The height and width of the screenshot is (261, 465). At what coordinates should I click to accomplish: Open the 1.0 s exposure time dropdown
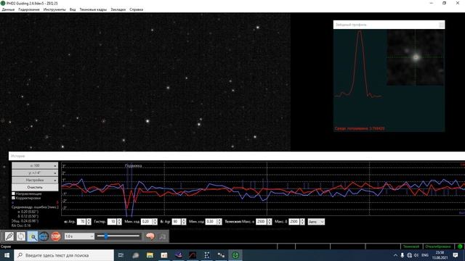point(79,236)
